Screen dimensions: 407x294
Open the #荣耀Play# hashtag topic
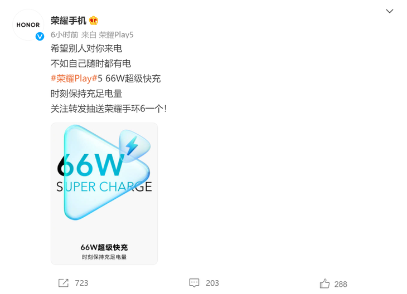pos(74,79)
